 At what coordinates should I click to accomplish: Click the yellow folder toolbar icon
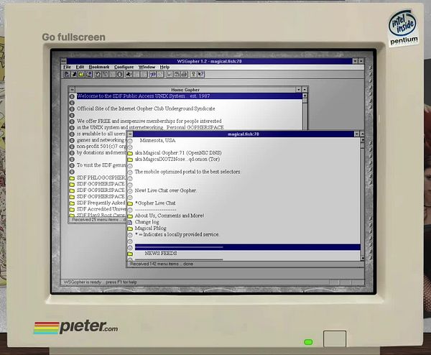[81, 74]
